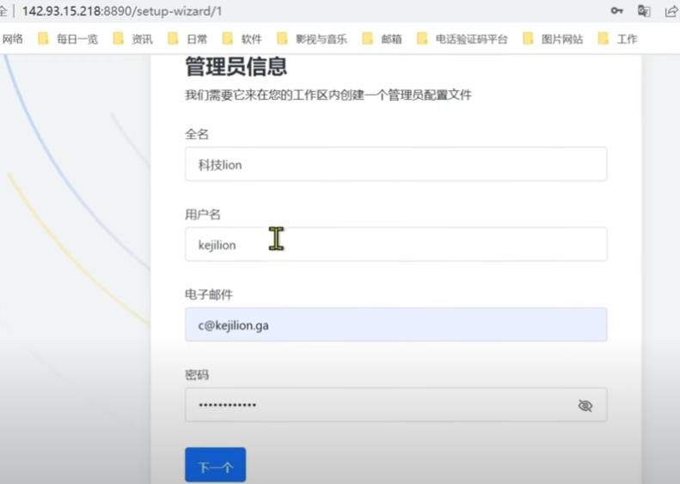Click the 下一个 next button

click(215, 465)
